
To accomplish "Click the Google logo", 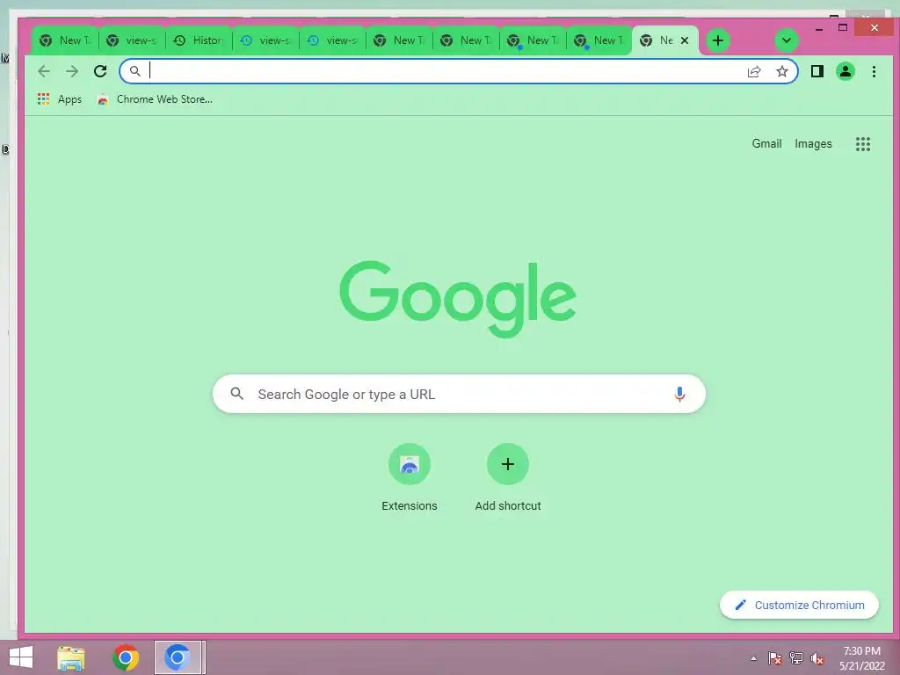I will tap(458, 299).
